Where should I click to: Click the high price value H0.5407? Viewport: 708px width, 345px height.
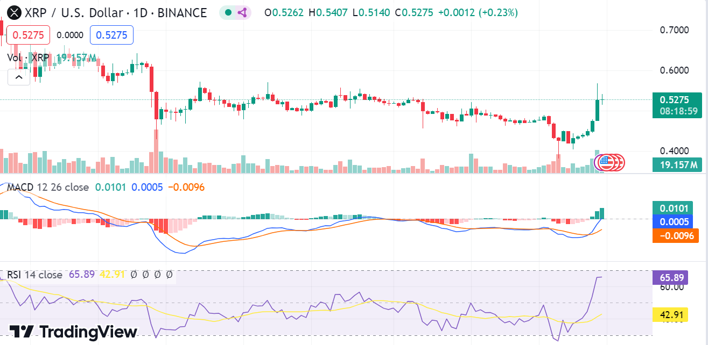(x=328, y=12)
